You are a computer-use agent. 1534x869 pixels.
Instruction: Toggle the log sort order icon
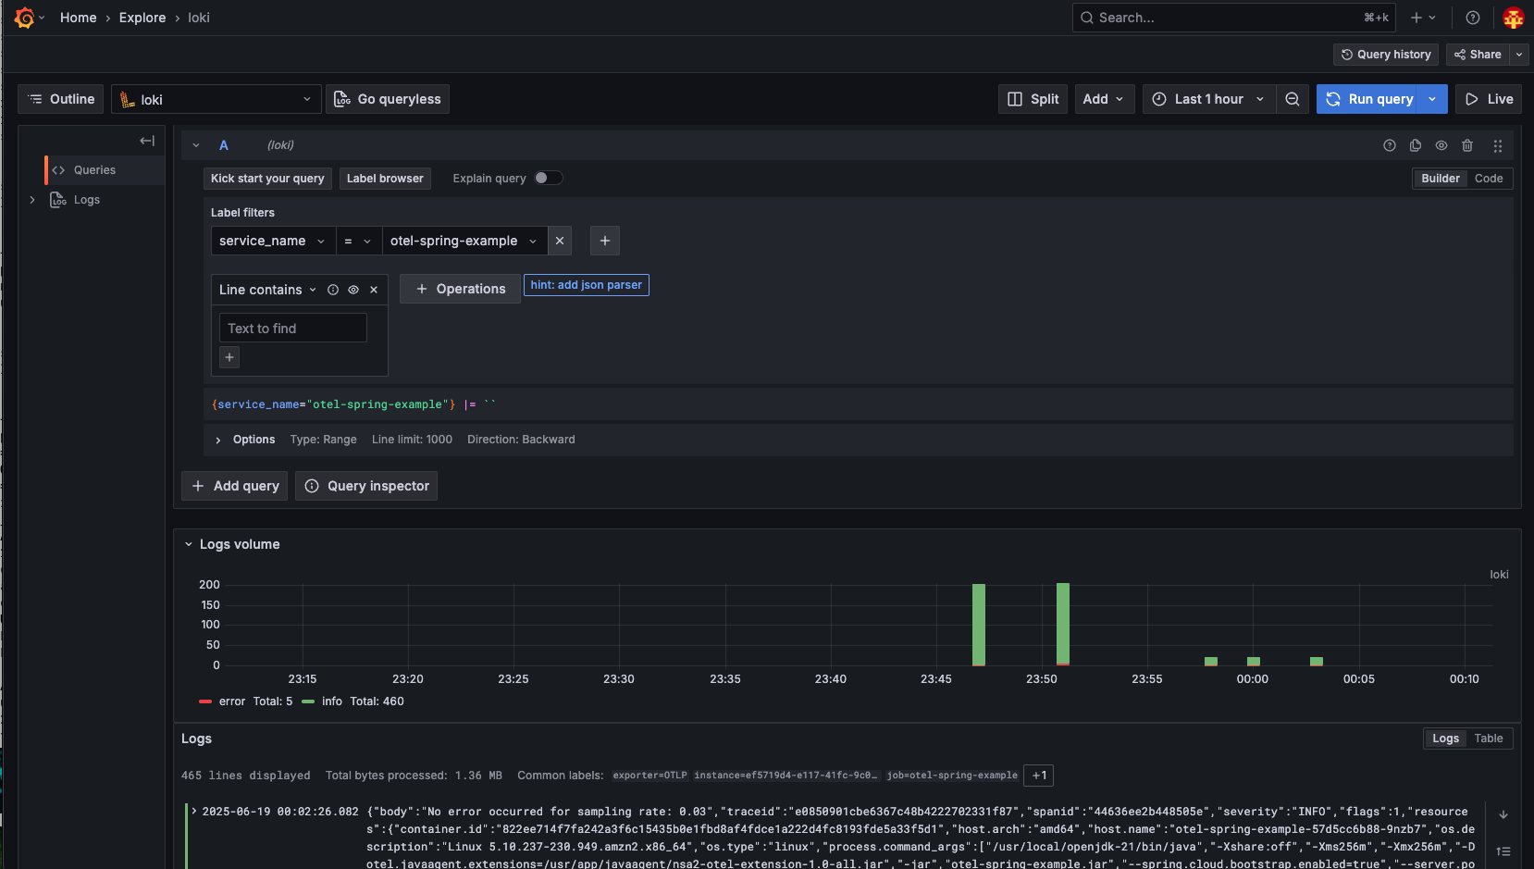point(1503,851)
